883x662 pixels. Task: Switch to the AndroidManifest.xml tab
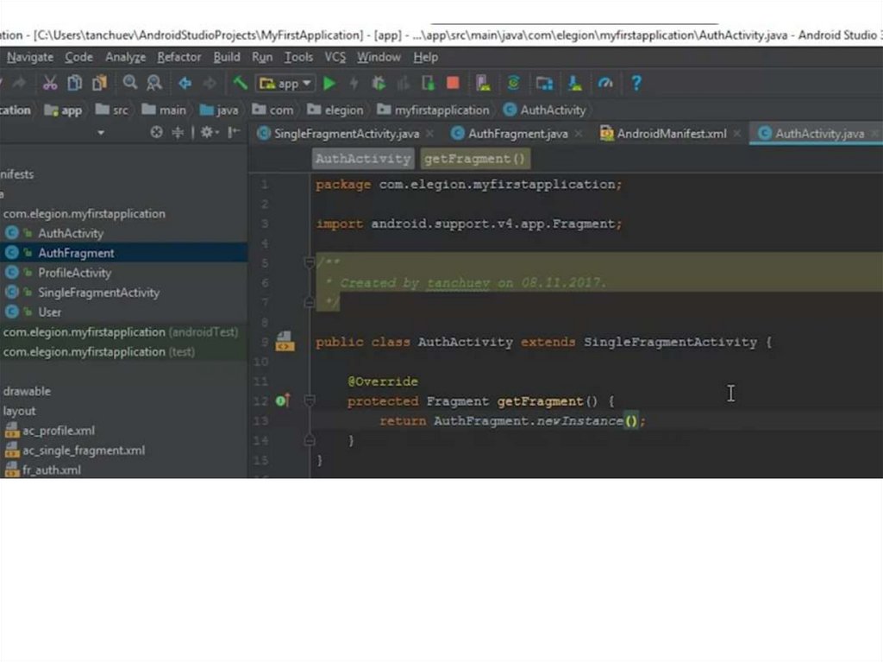click(x=671, y=134)
